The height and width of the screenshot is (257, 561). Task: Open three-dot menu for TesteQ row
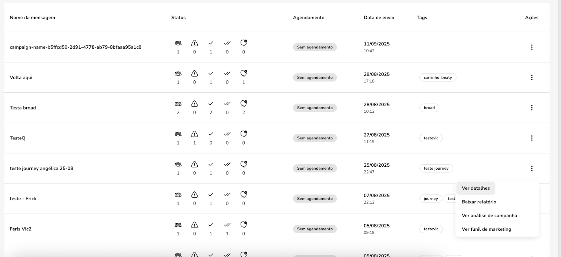click(532, 138)
